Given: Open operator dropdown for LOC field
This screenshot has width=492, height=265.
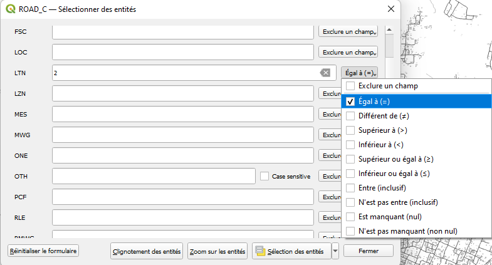Looking at the screenshot, I should click(348, 53).
